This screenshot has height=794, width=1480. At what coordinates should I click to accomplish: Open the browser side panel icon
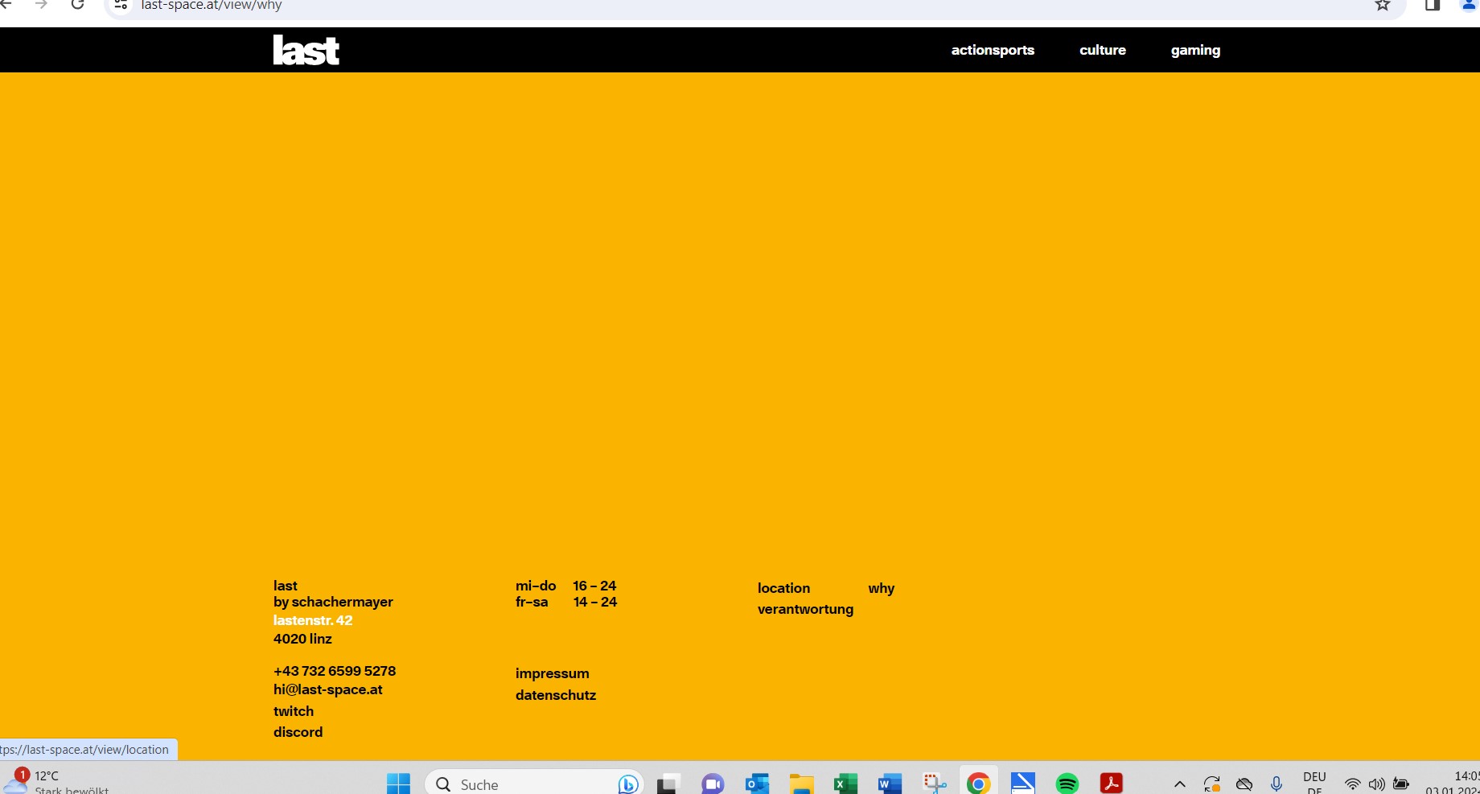pyautogui.click(x=1433, y=6)
